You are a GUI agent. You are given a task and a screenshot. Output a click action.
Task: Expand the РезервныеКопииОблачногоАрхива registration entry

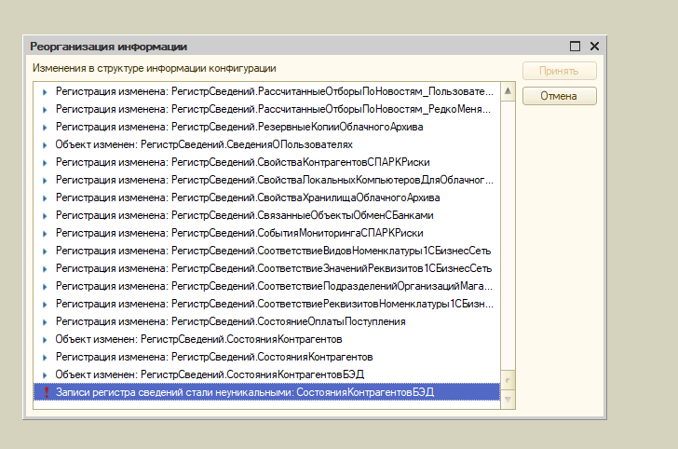pyautogui.click(x=45, y=127)
